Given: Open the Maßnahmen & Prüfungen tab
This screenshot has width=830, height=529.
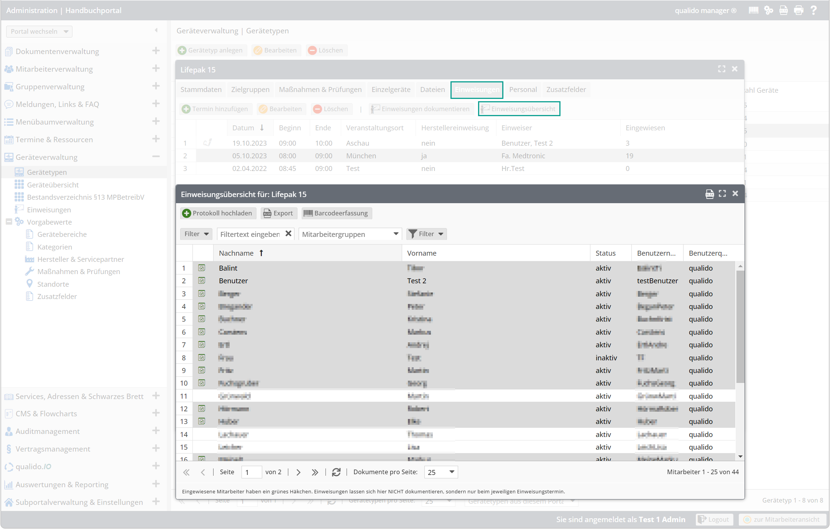Looking at the screenshot, I should 320,89.
